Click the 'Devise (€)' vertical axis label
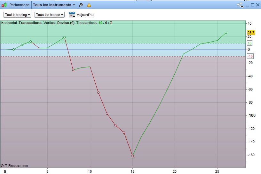Screen dimensions: 261x174 66,23
